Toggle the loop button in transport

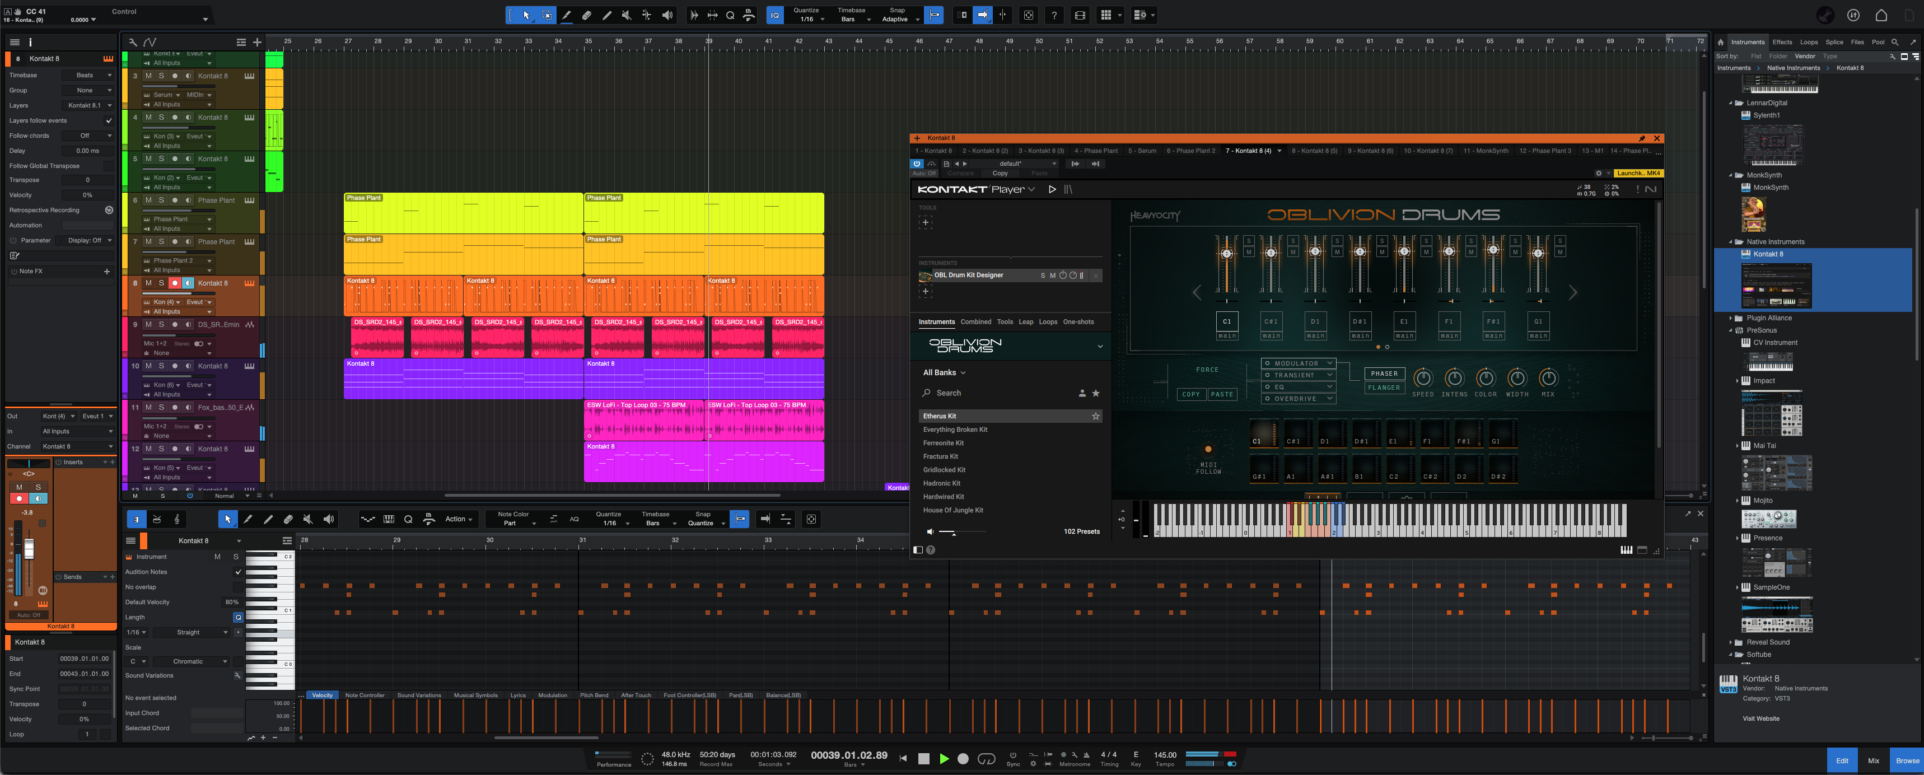pos(987,759)
